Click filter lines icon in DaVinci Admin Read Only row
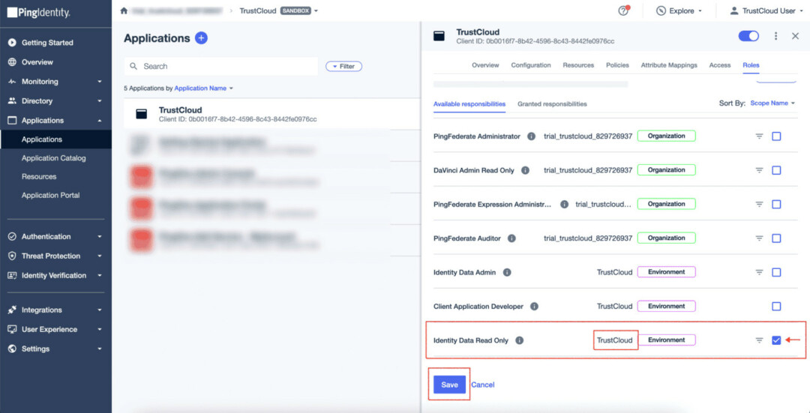This screenshot has height=413, width=810. pos(759,170)
